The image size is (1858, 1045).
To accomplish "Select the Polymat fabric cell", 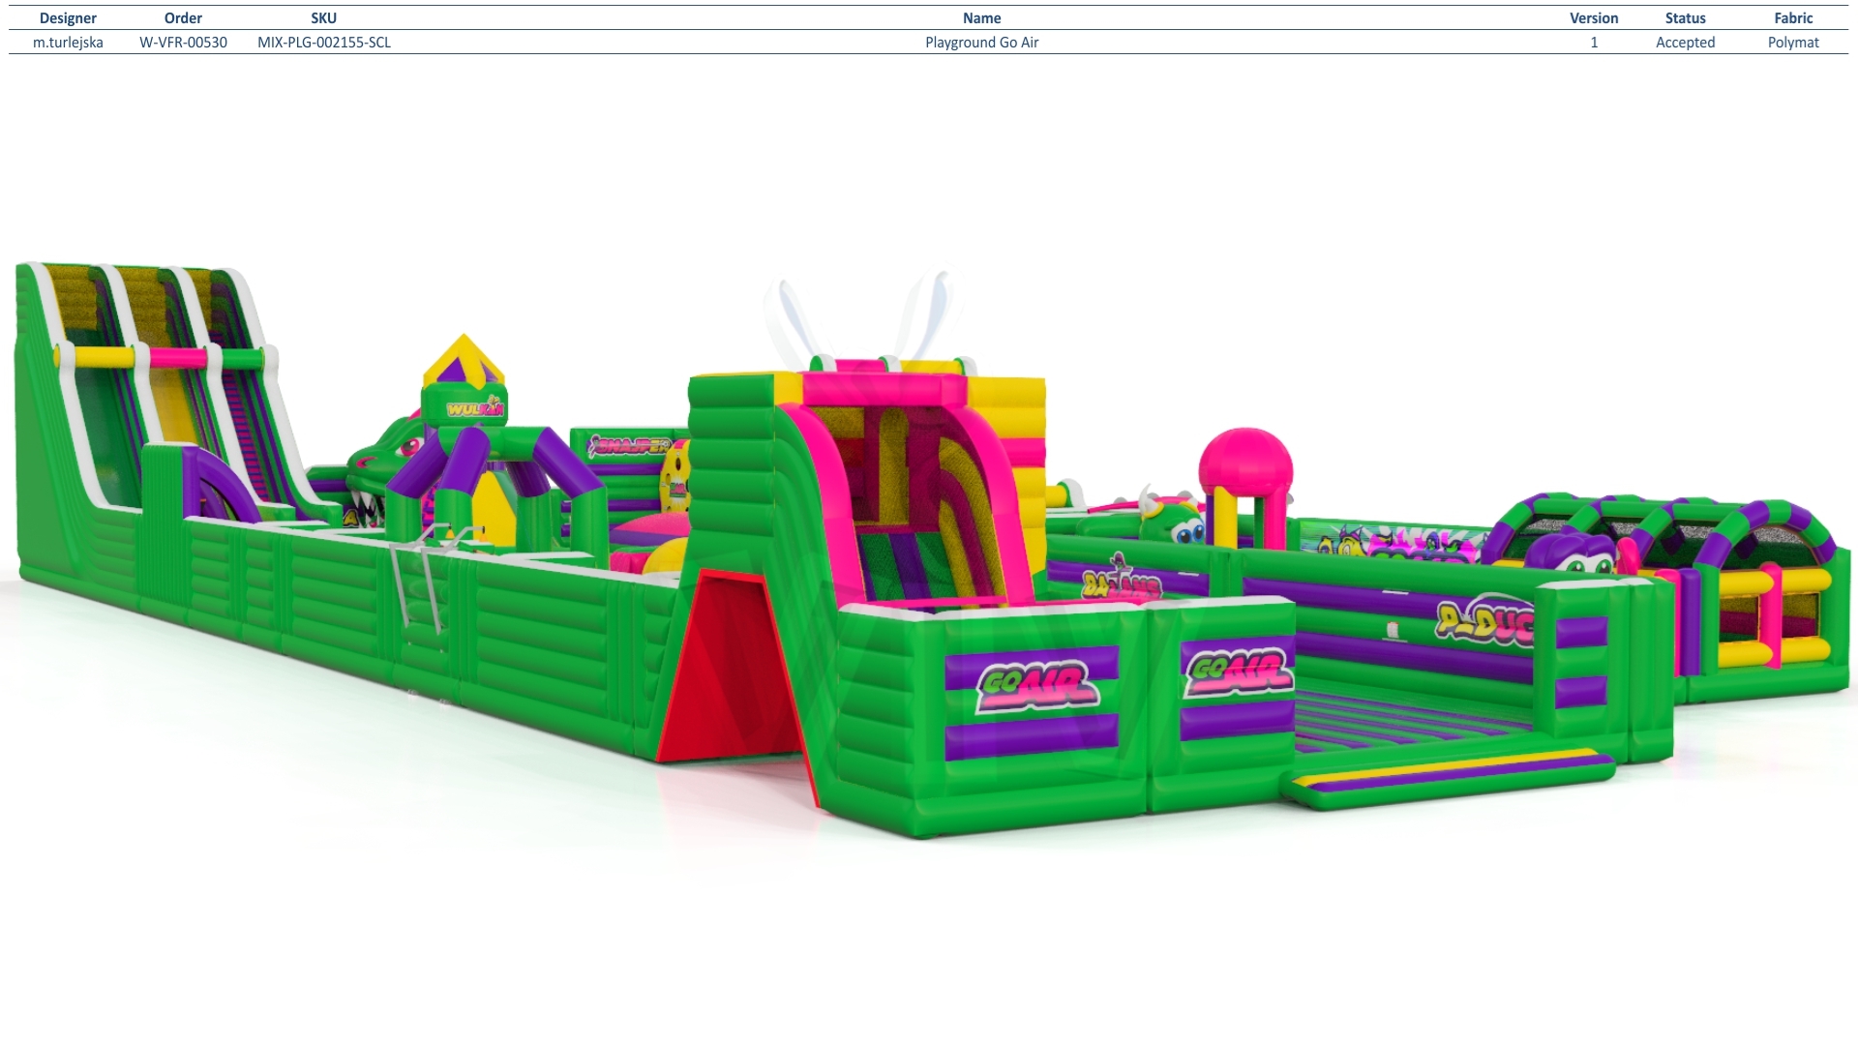I will [x=1793, y=43].
